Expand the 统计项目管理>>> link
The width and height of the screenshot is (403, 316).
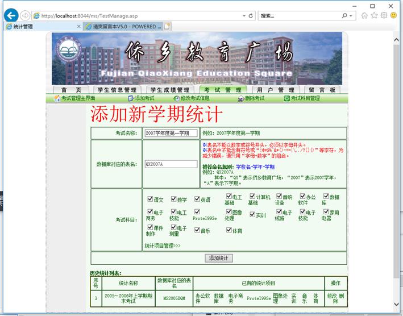pyautogui.click(x=163, y=246)
